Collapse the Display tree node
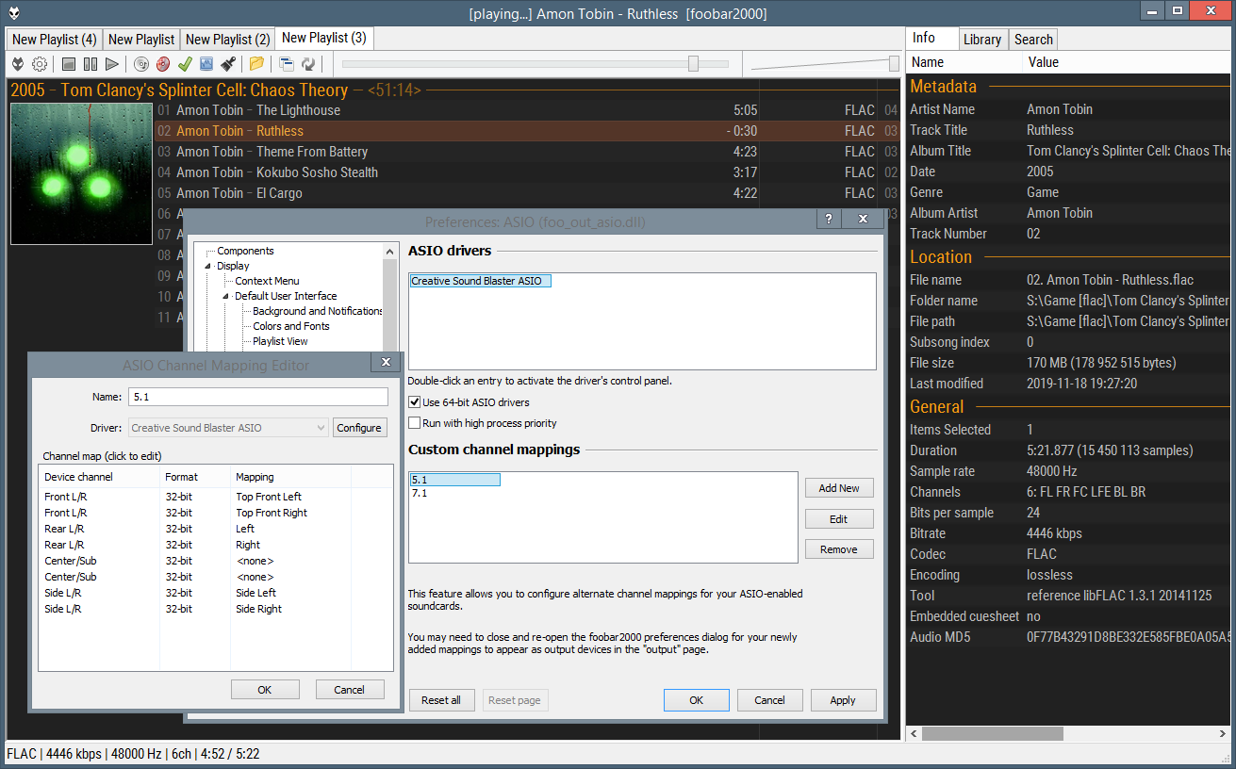This screenshot has width=1236, height=769. pyautogui.click(x=208, y=267)
